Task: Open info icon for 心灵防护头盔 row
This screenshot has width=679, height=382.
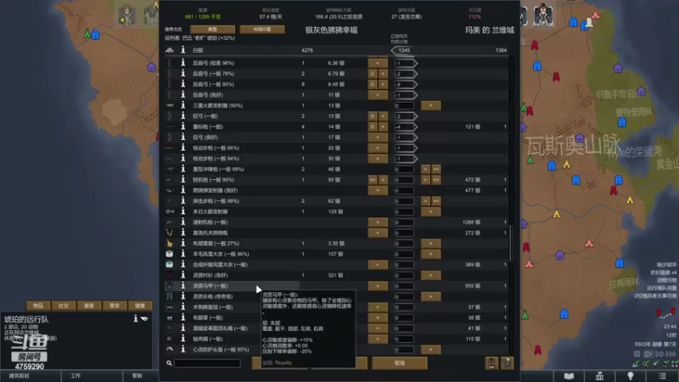Action: pos(182,349)
